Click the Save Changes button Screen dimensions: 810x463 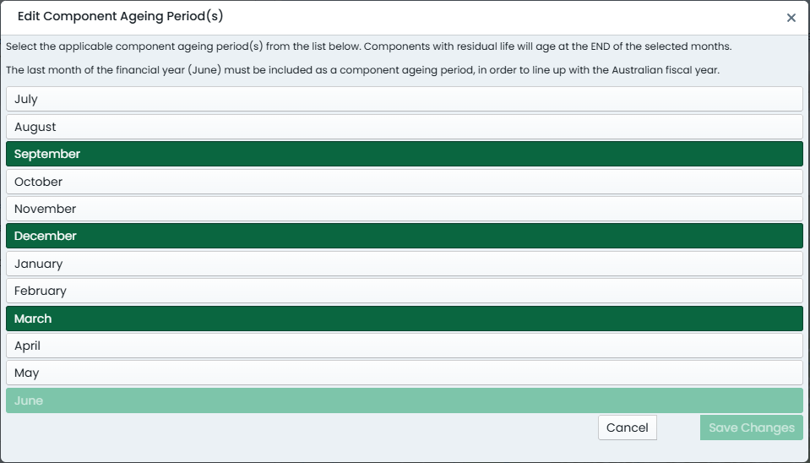(x=752, y=428)
